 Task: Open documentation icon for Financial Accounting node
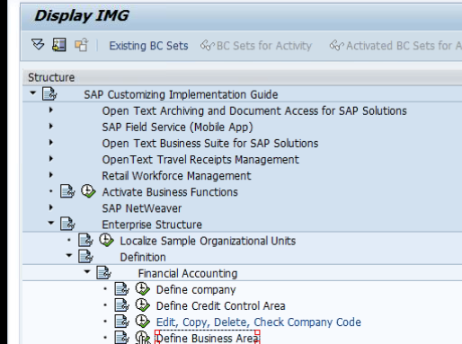coord(103,273)
